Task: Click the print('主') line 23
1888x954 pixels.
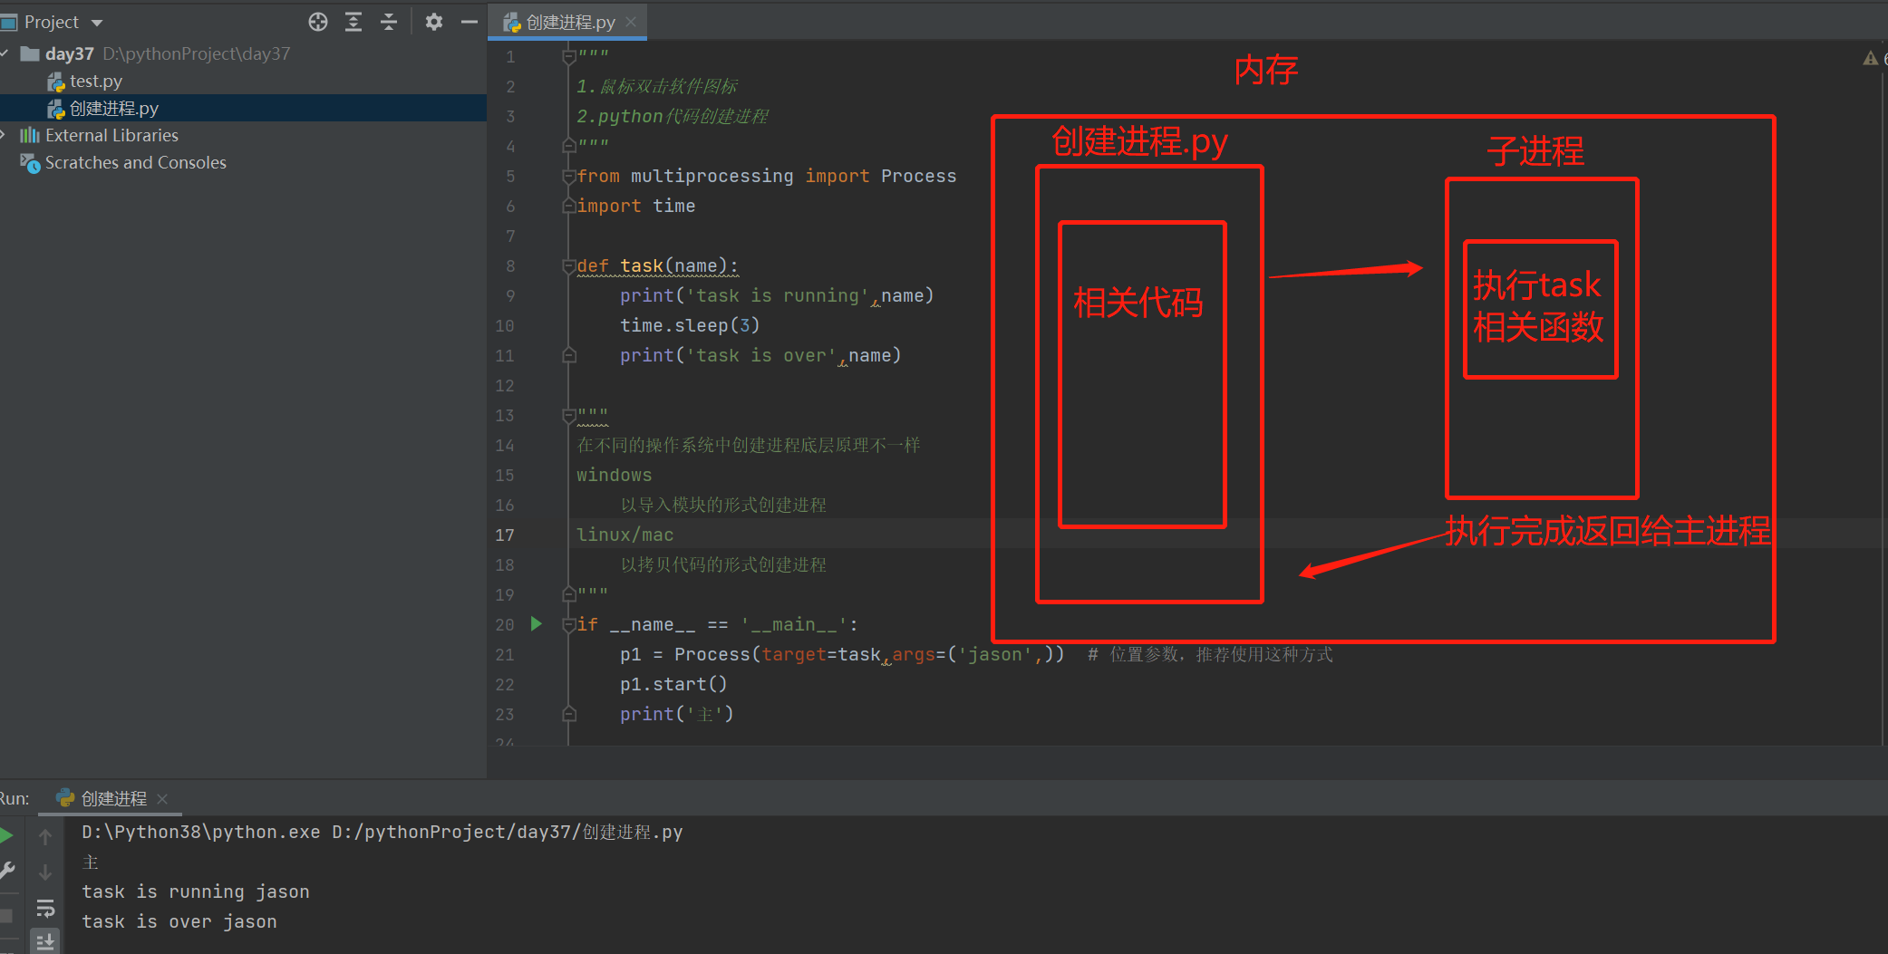Action: pos(677,714)
